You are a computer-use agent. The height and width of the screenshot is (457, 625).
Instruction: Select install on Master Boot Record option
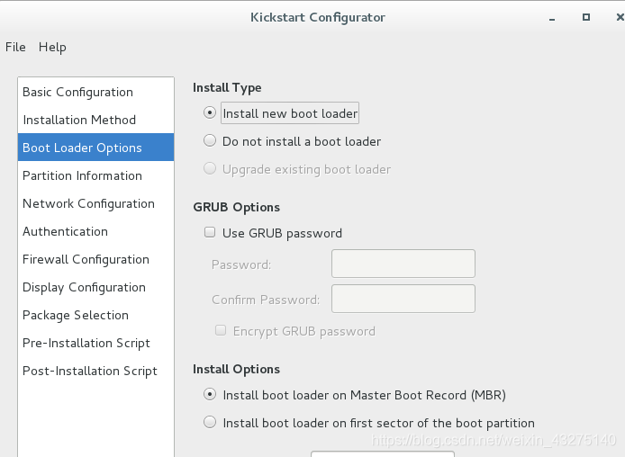click(x=210, y=395)
